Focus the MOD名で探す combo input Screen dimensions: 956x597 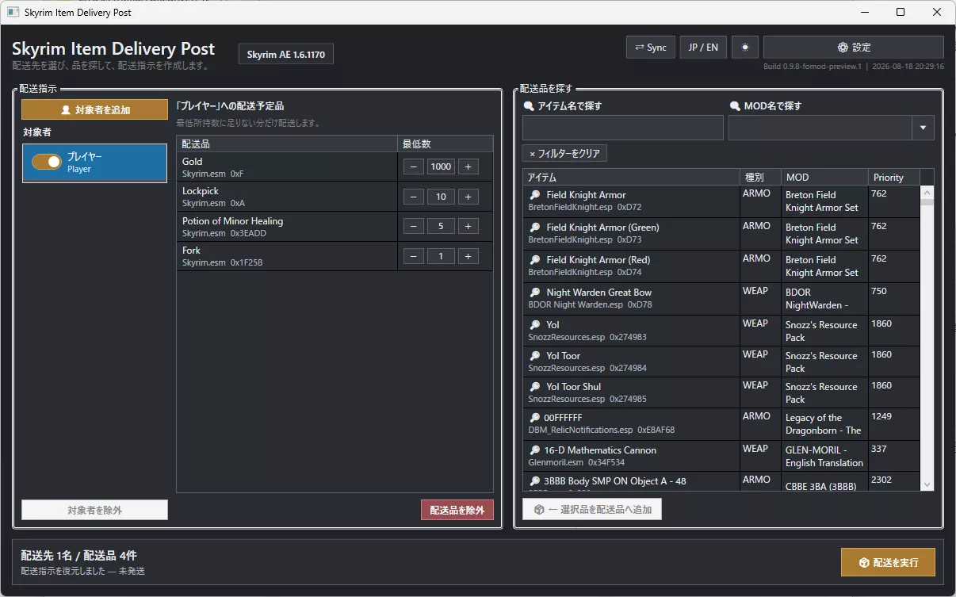820,128
